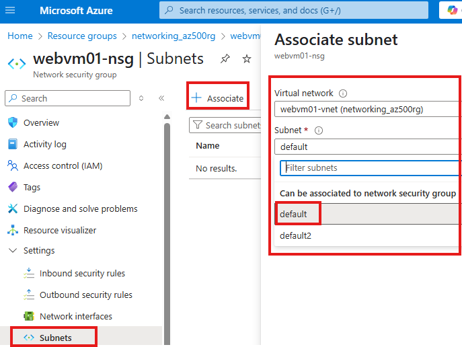Click the filter funnel icon in Search subnets
The image size is (462, 347).
click(x=198, y=125)
